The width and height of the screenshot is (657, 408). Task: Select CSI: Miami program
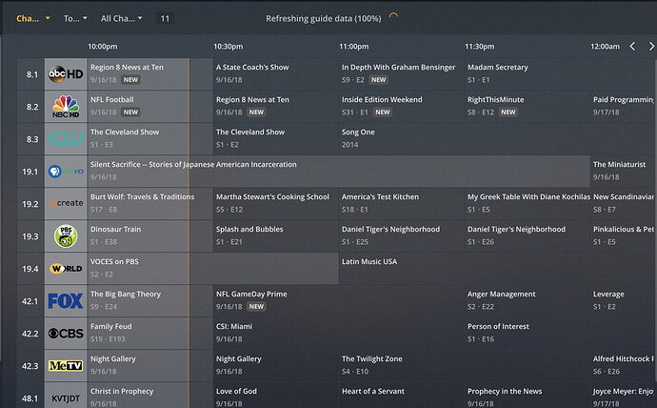point(339,334)
